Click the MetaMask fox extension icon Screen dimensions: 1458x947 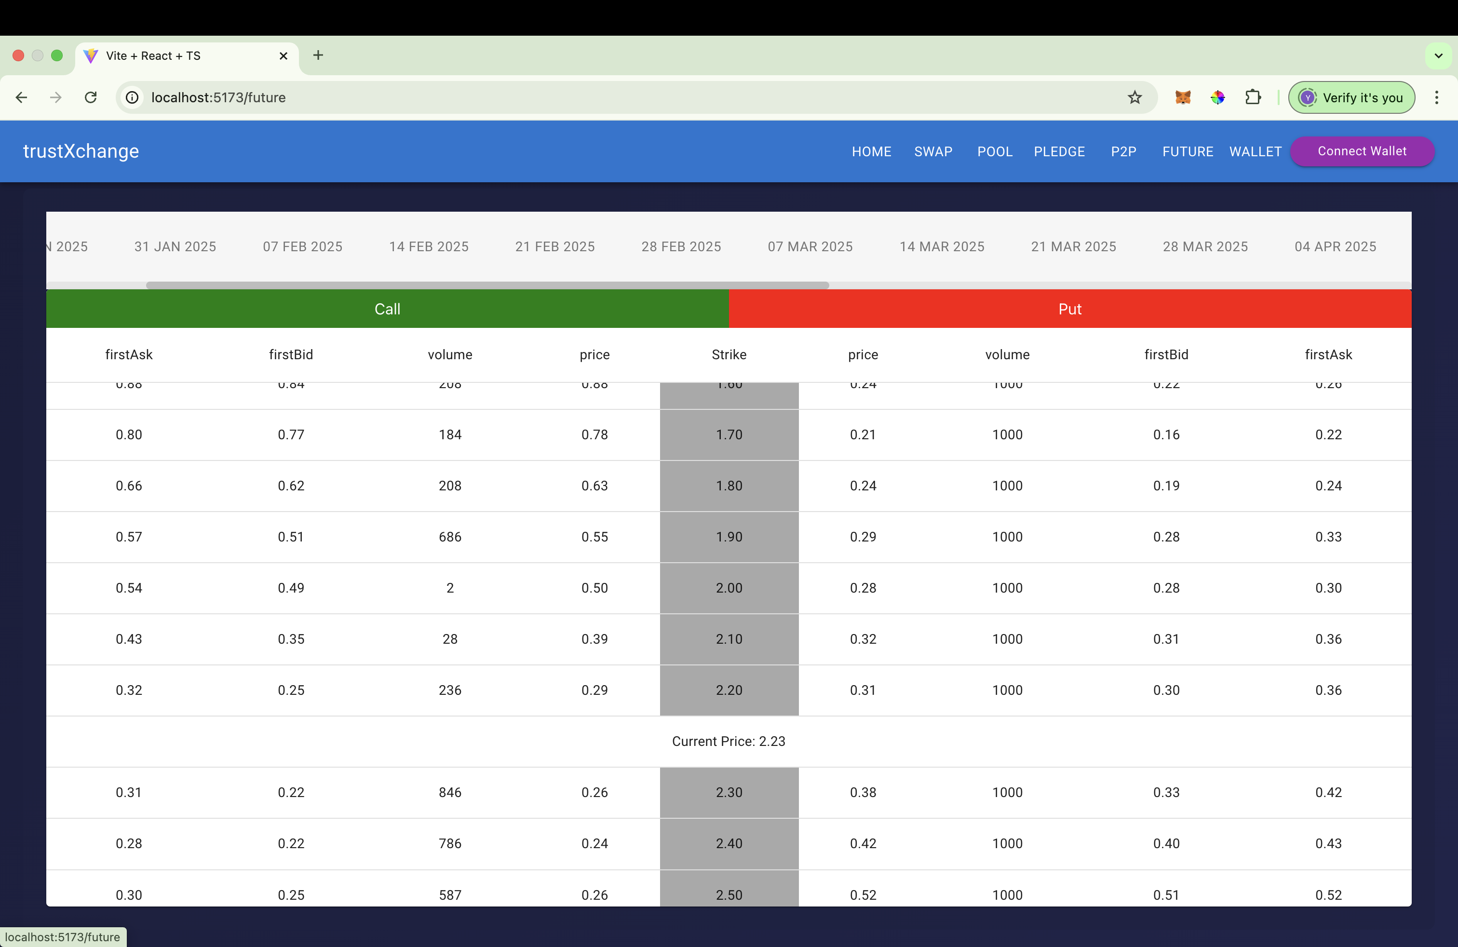(x=1182, y=97)
